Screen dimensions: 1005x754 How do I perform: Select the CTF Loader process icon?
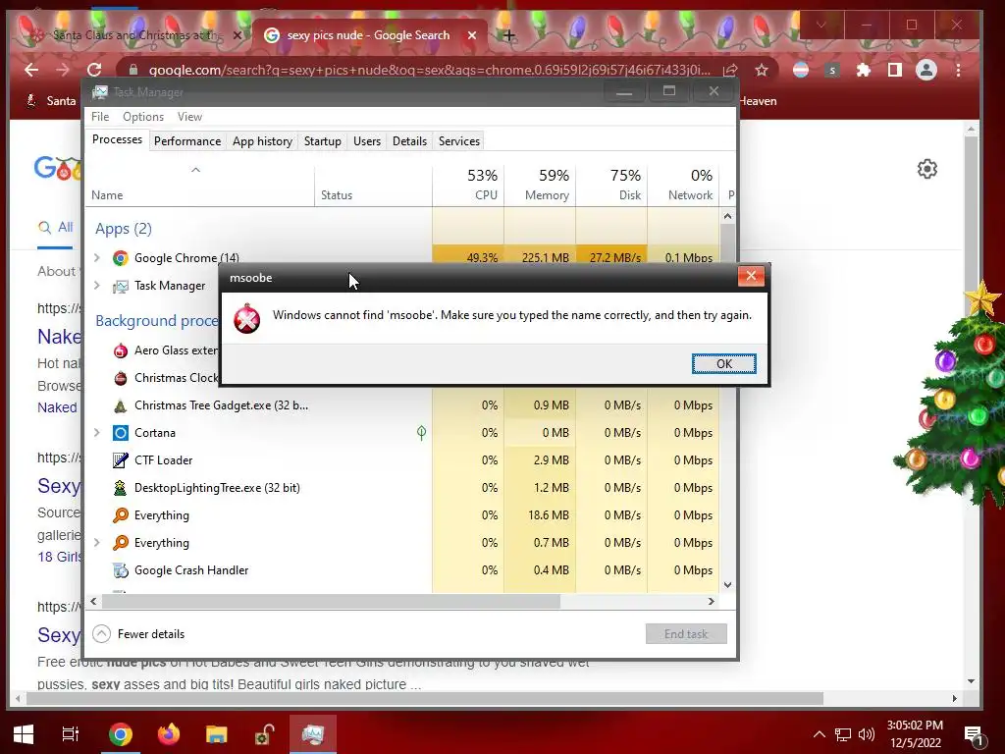120,460
